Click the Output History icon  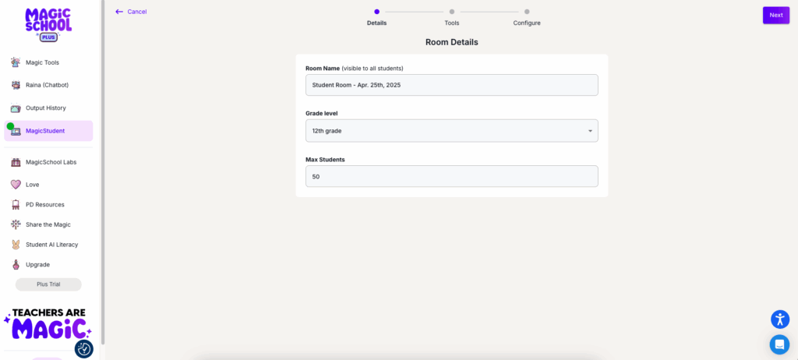tap(16, 108)
